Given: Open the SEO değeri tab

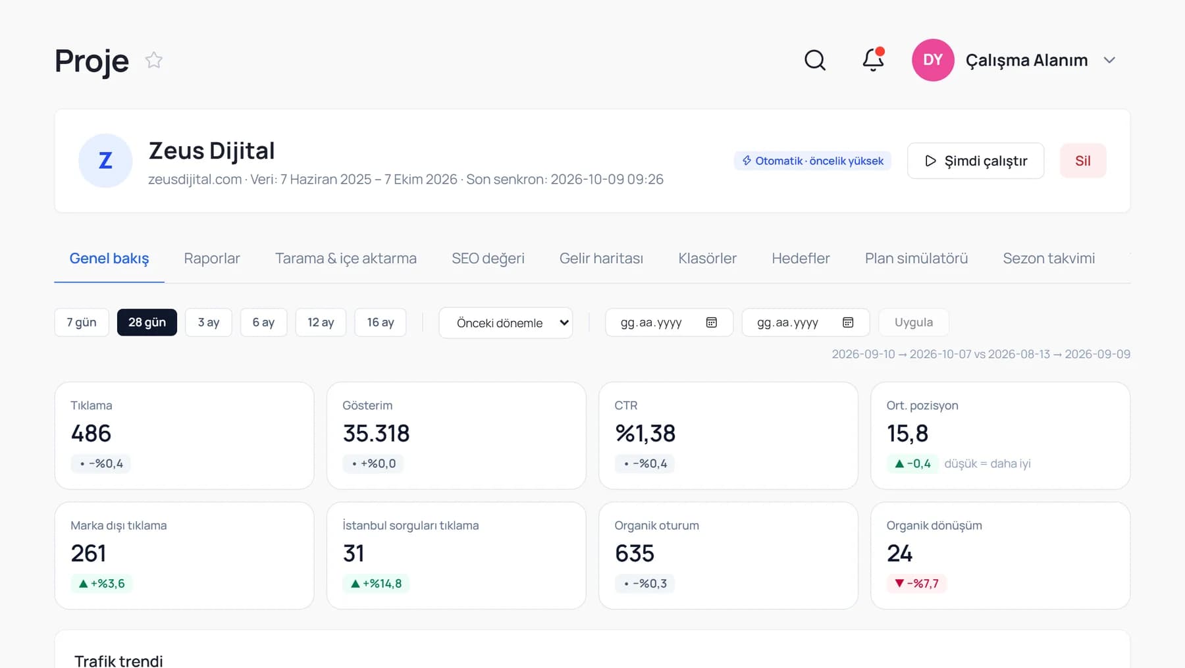Looking at the screenshot, I should coord(488,259).
